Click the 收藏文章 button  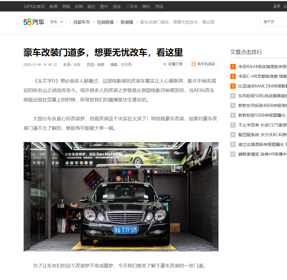point(173,64)
